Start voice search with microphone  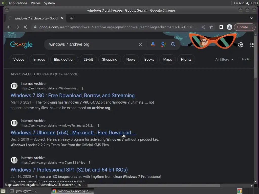coord(153,44)
